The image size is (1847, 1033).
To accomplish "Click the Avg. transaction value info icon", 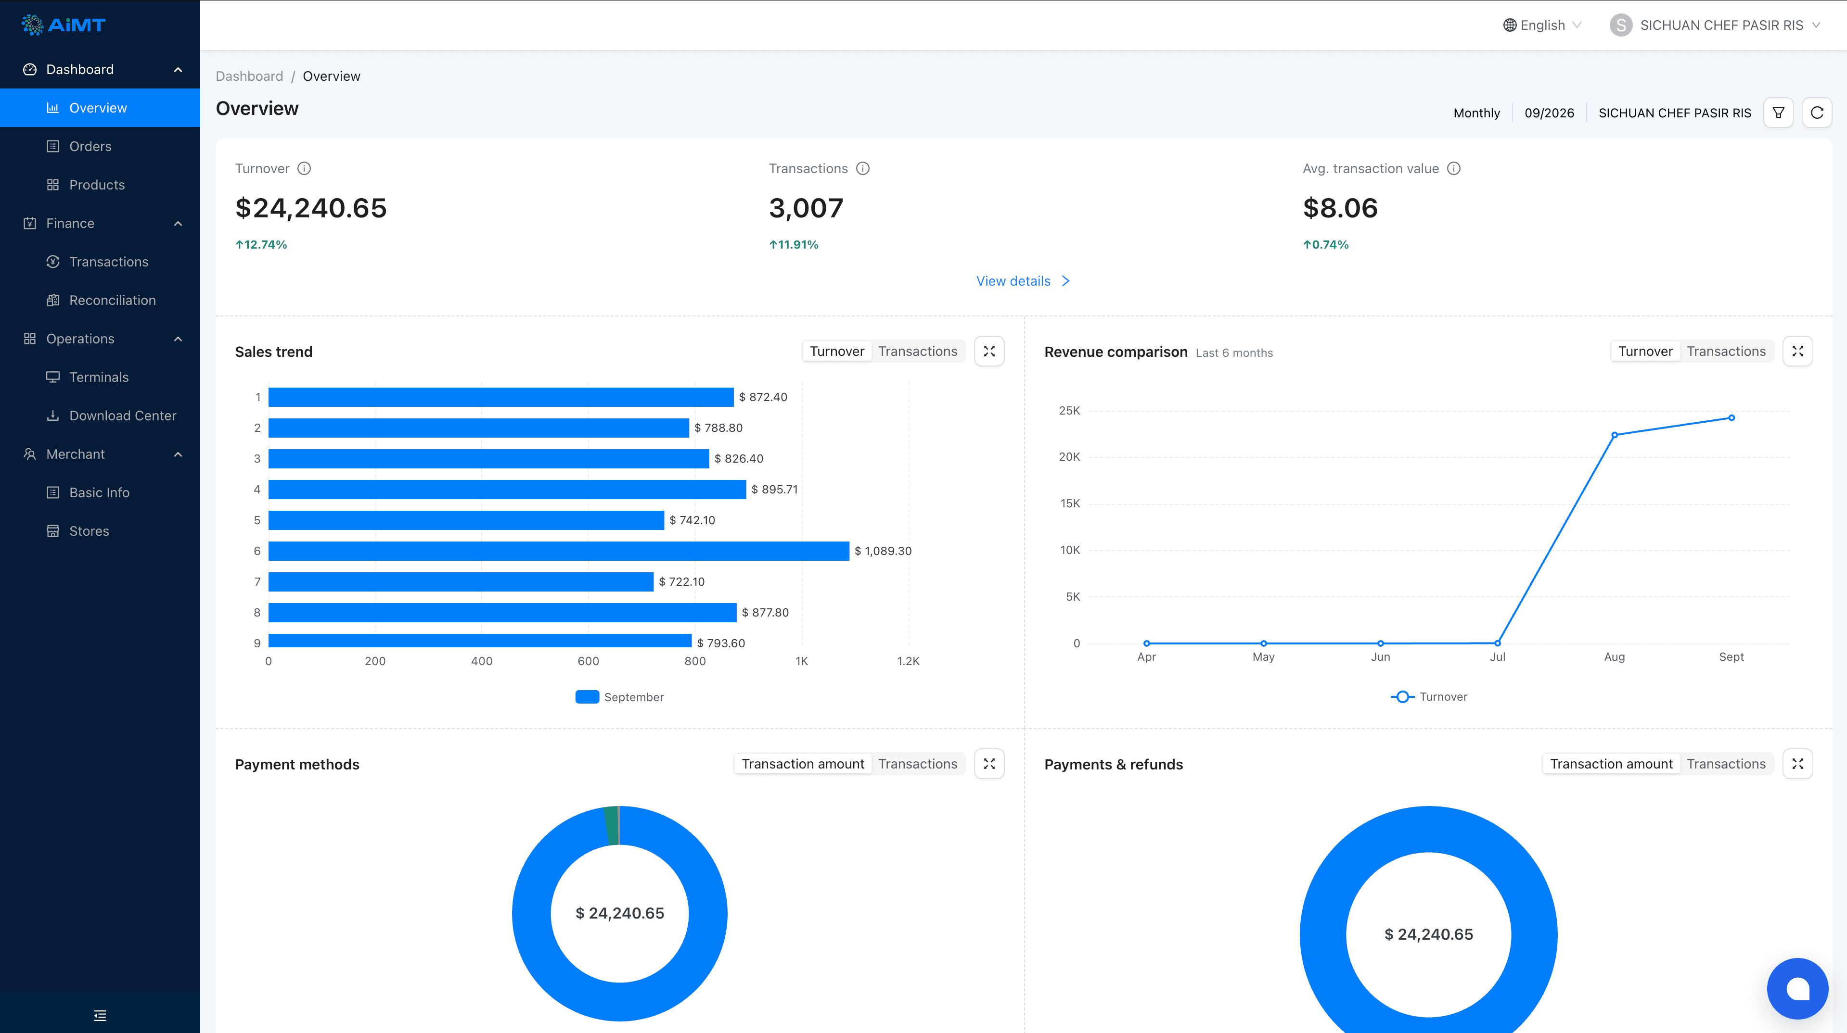I will point(1453,168).
